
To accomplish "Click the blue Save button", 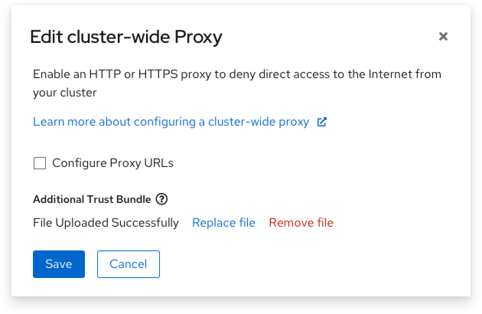I will [x=59, y=264].
